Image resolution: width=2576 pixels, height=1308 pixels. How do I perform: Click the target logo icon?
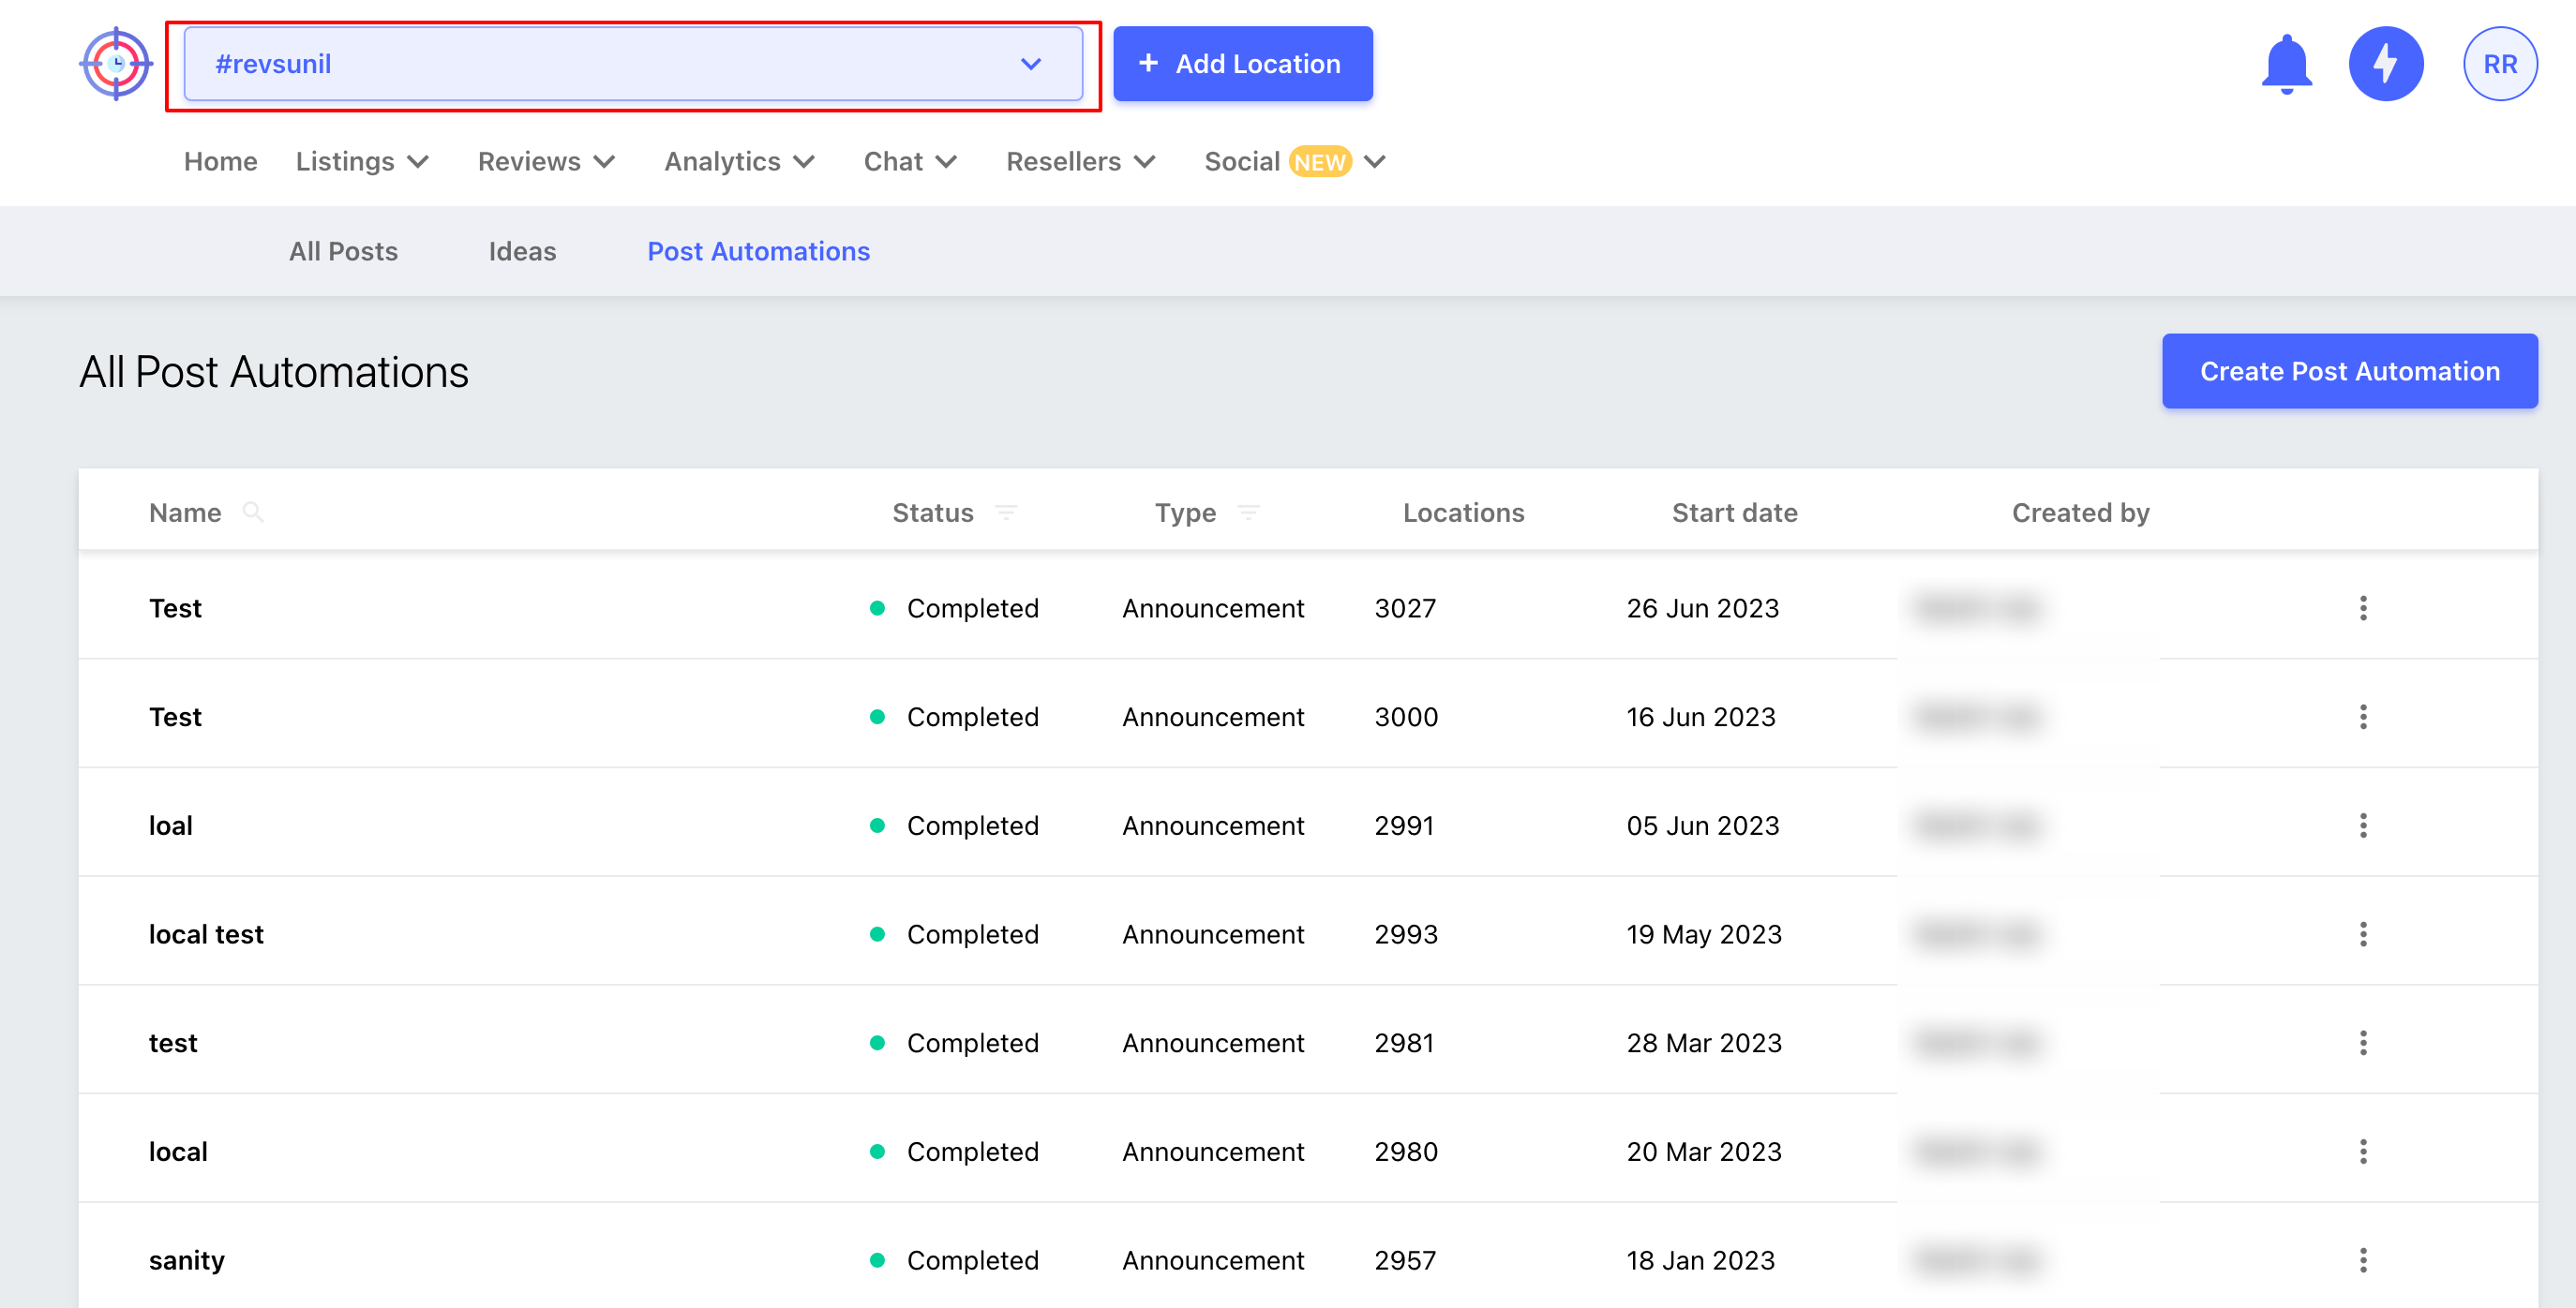116,64
